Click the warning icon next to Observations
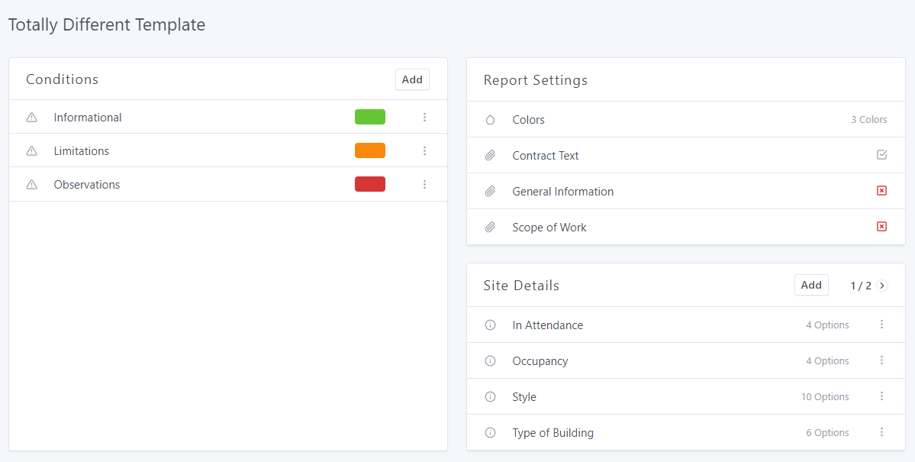The image size is (915, 462). 32,185
